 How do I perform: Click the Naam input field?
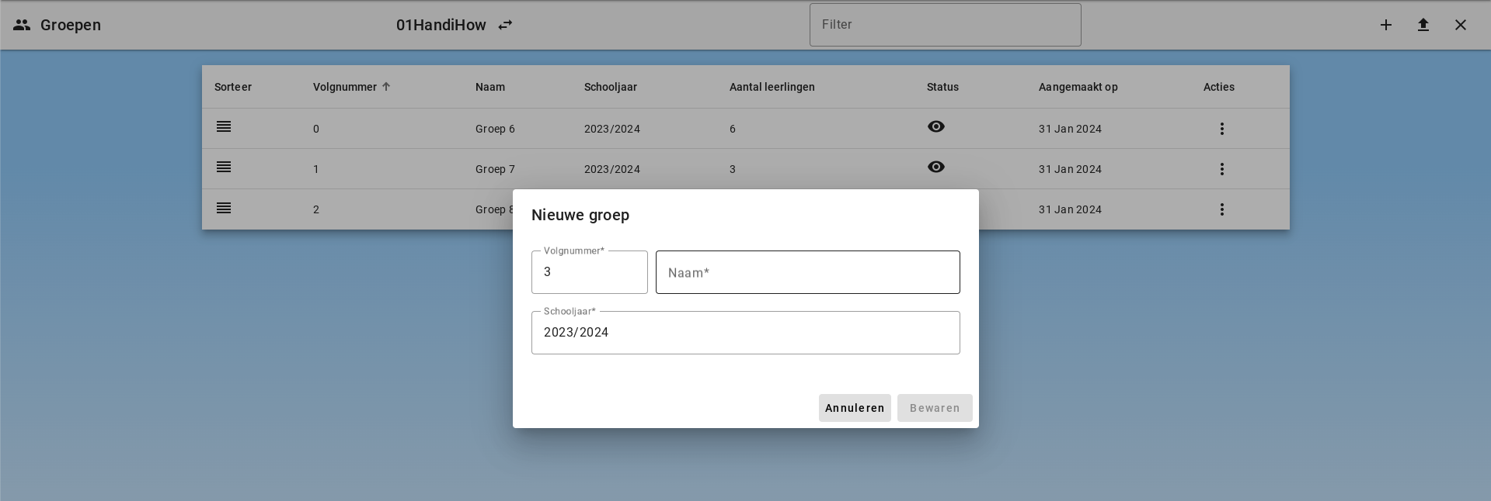[x=807, y=272]
